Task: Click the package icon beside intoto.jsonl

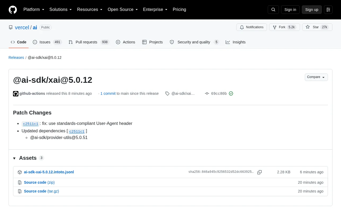Action: pos(20,172)
